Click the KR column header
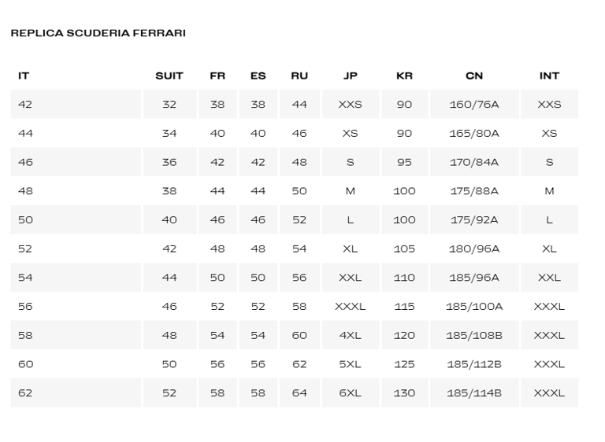This screenshot has width=605, height=442. [x=404, y=76]
